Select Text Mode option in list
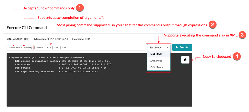 [x=159, y=54]
